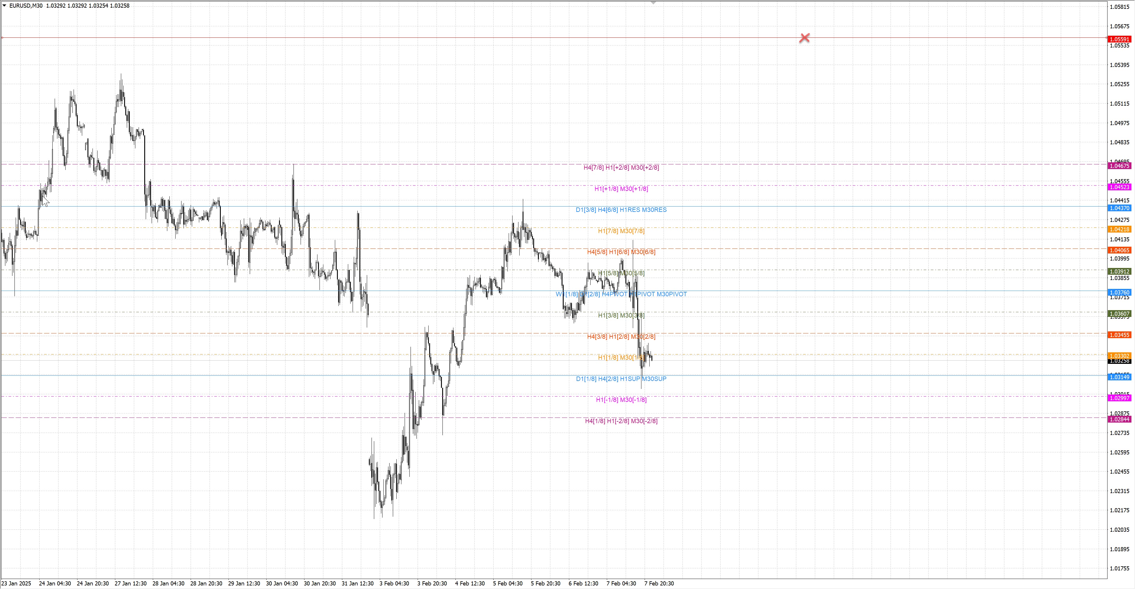This screenshot has width=1135, height=589.
Task: Select the 'D1[1/8] H4[2/8] H1SUP M30SUP' label
Action: [621, 379]
